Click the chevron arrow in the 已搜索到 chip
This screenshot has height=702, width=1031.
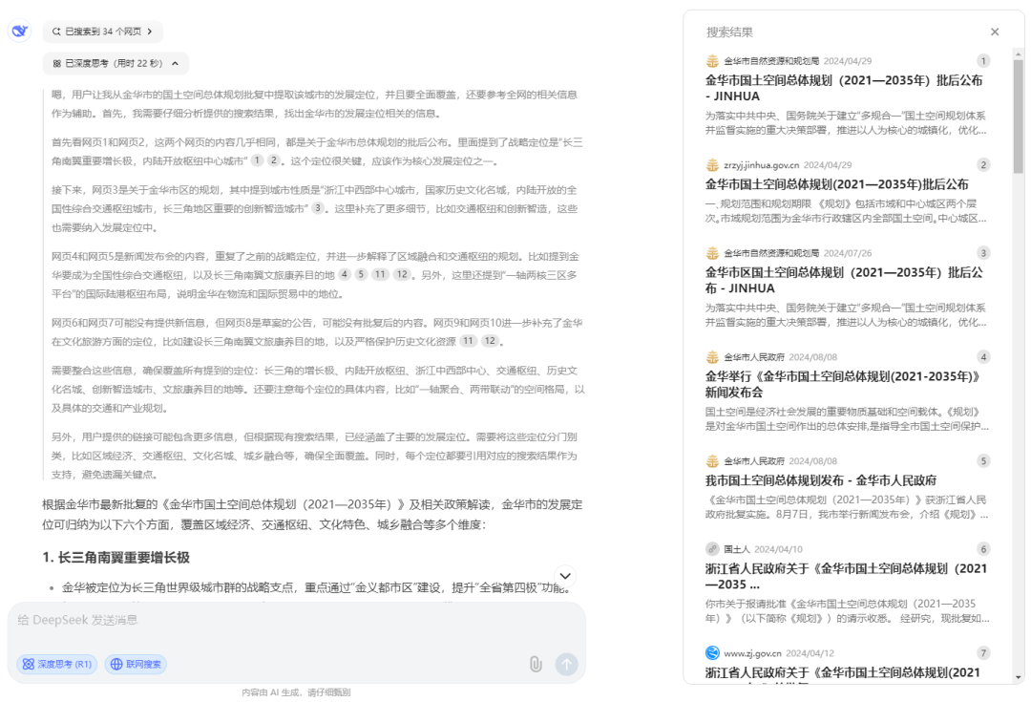tap(150, 31)
